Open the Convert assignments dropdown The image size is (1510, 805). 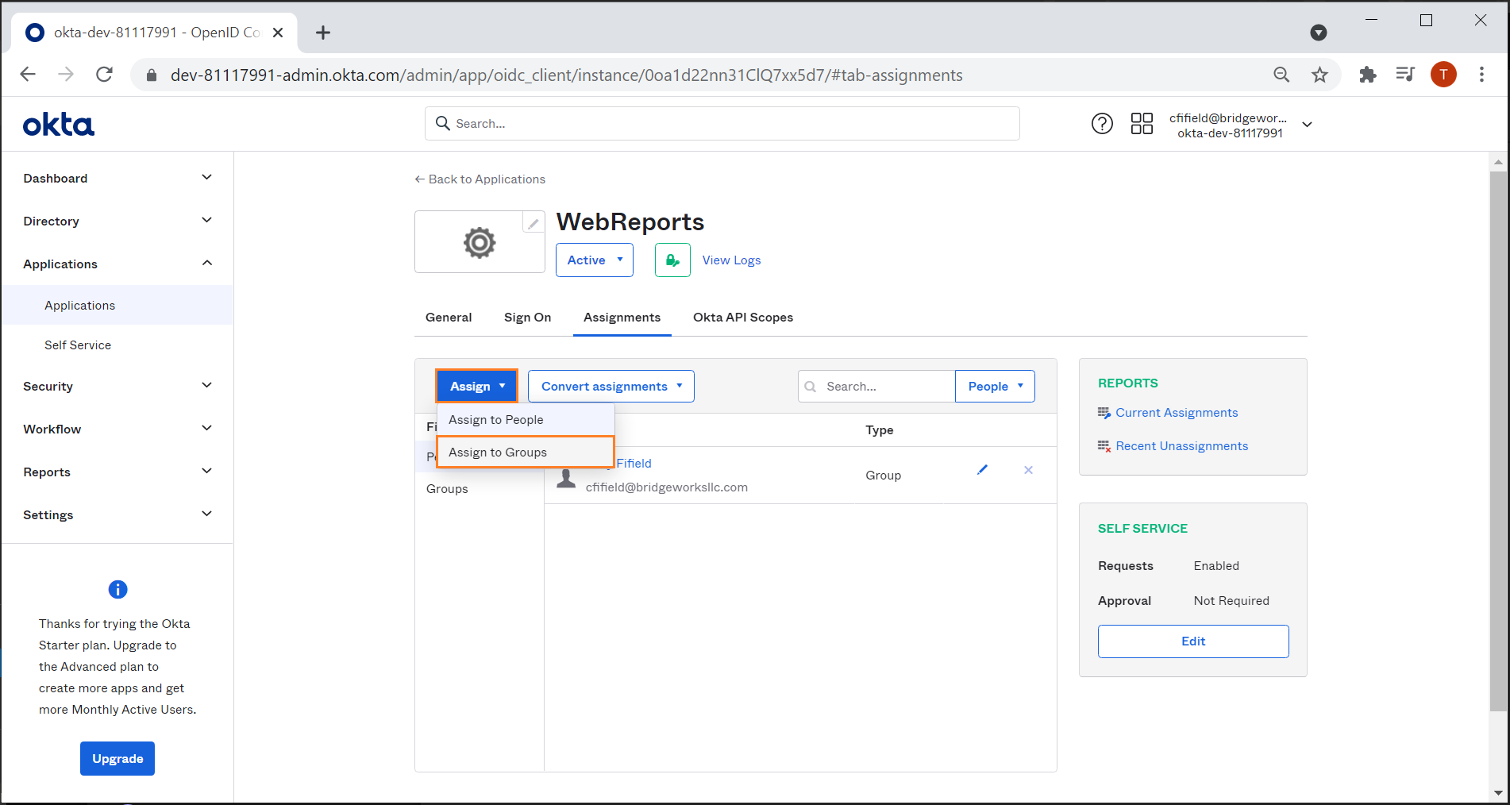tap(611, 386)
